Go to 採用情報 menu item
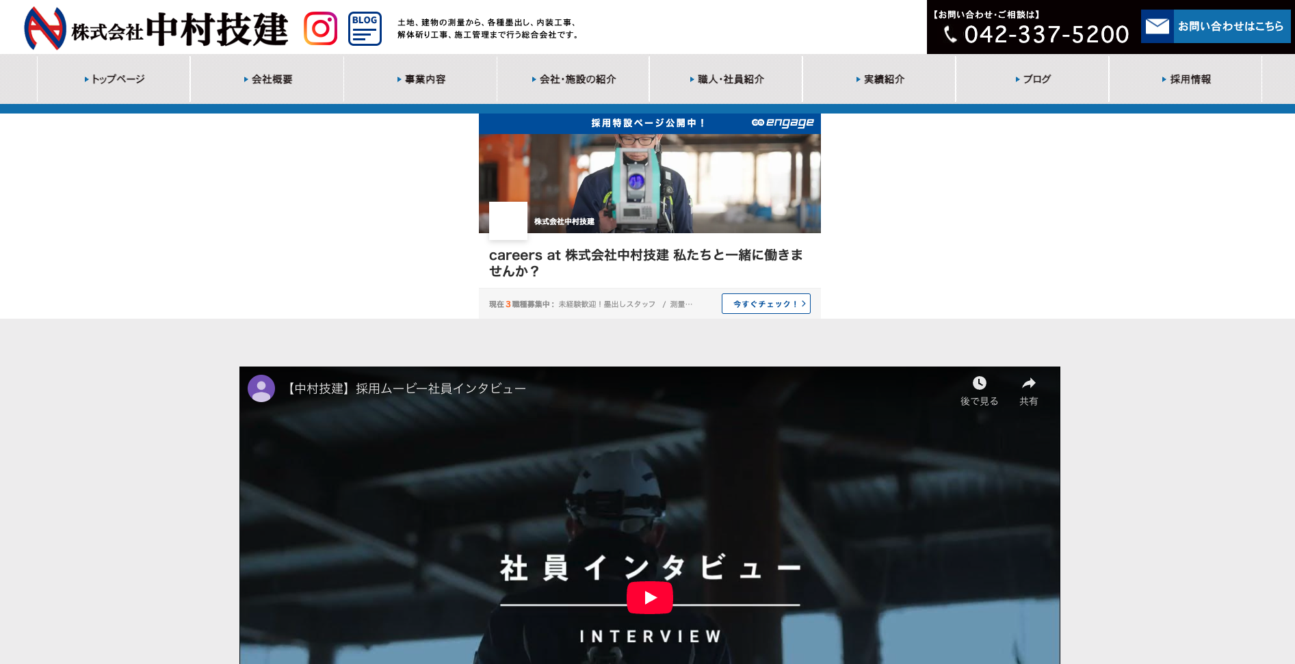The height and width of the screenshot is (664, 1295). pos(1186,79)
